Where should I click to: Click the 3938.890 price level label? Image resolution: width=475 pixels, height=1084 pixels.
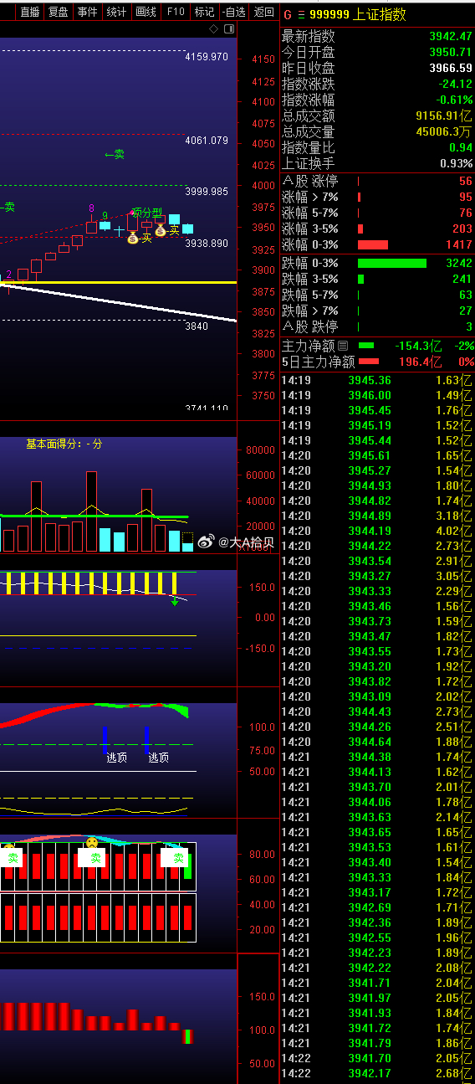pyautogui.click(x=207, y=244)
